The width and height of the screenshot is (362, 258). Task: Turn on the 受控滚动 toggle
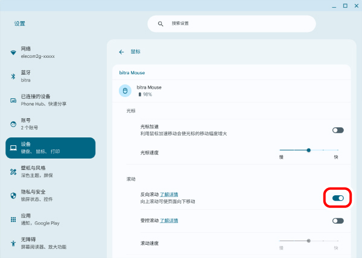point(338,221)
